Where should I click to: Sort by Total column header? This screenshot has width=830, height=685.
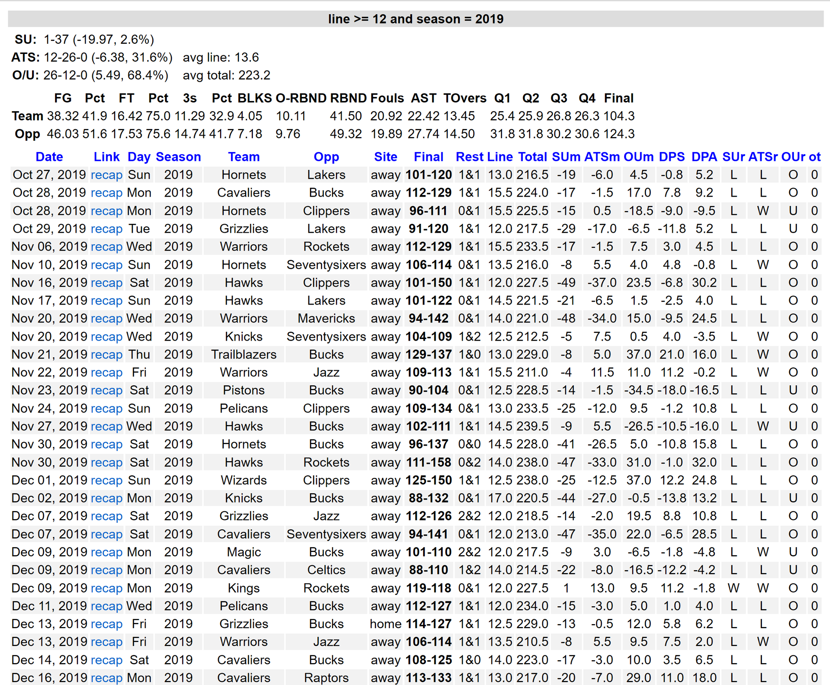coord(533,157)
